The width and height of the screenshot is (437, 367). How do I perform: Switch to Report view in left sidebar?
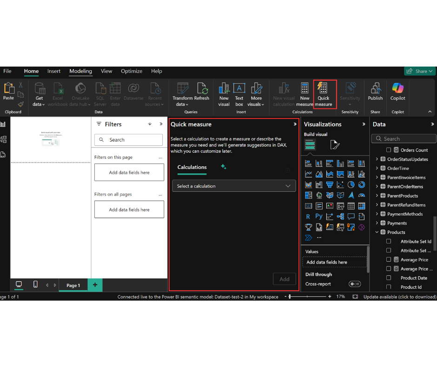pos(3,124)
